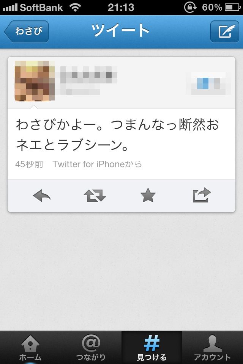Open the pixelated profile avatar

(x=35, y=81)
